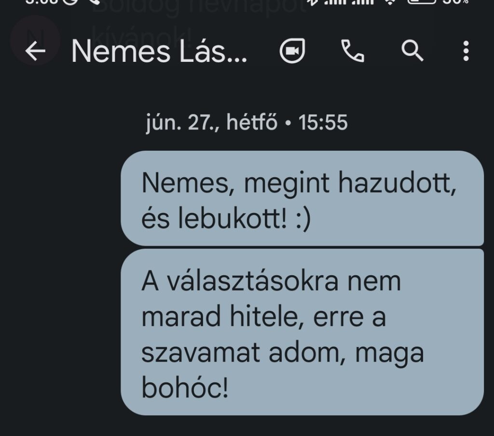Go back using the left arrow
The height and width of the screenshot is (436, 494).
[x=35, y=51]
